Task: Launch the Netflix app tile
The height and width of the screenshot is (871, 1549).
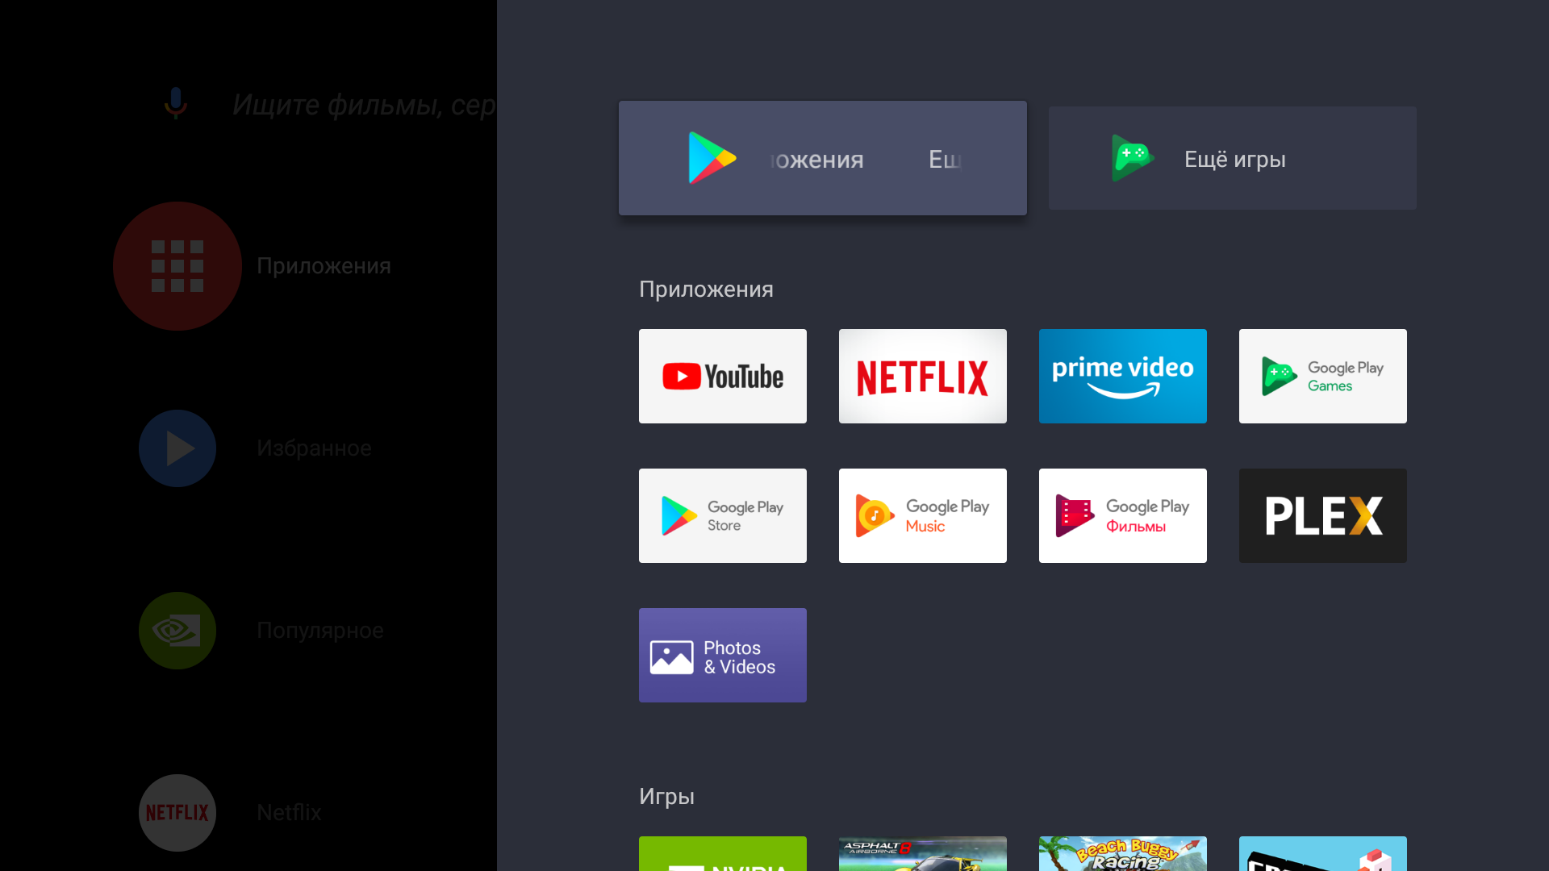Action: [922, 376]
